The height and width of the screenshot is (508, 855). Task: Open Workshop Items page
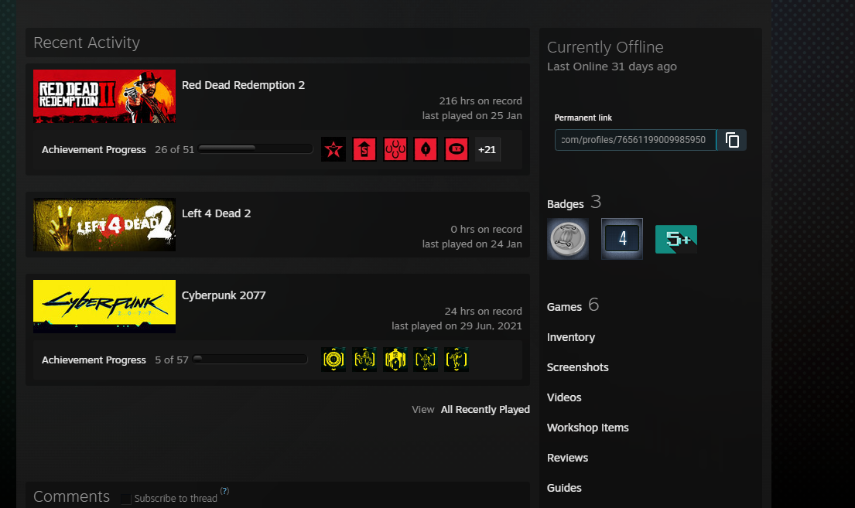[x=588, y=428]
